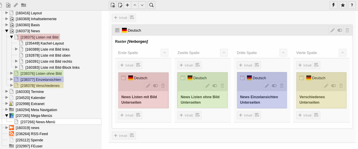Expand the Listen ohne Bild tree node
This screenshot has height=149, width=358.
pos(12,73)
